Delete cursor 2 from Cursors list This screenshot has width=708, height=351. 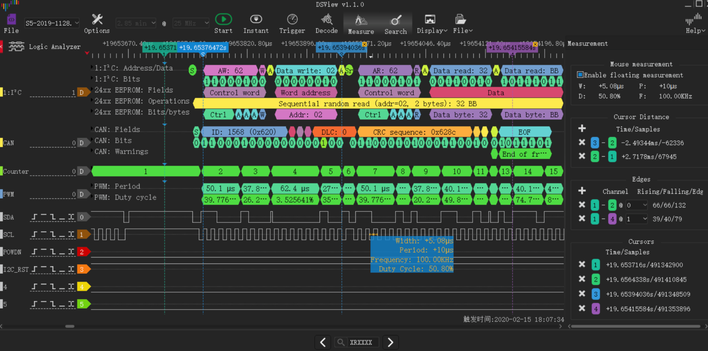click(x=582, y=279)
